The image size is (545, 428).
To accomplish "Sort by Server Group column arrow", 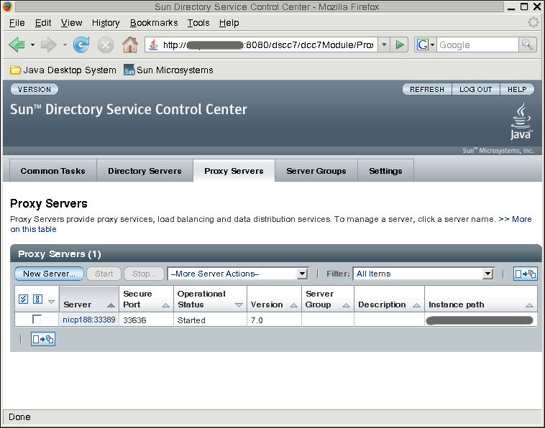I will (x=346, y=305).
